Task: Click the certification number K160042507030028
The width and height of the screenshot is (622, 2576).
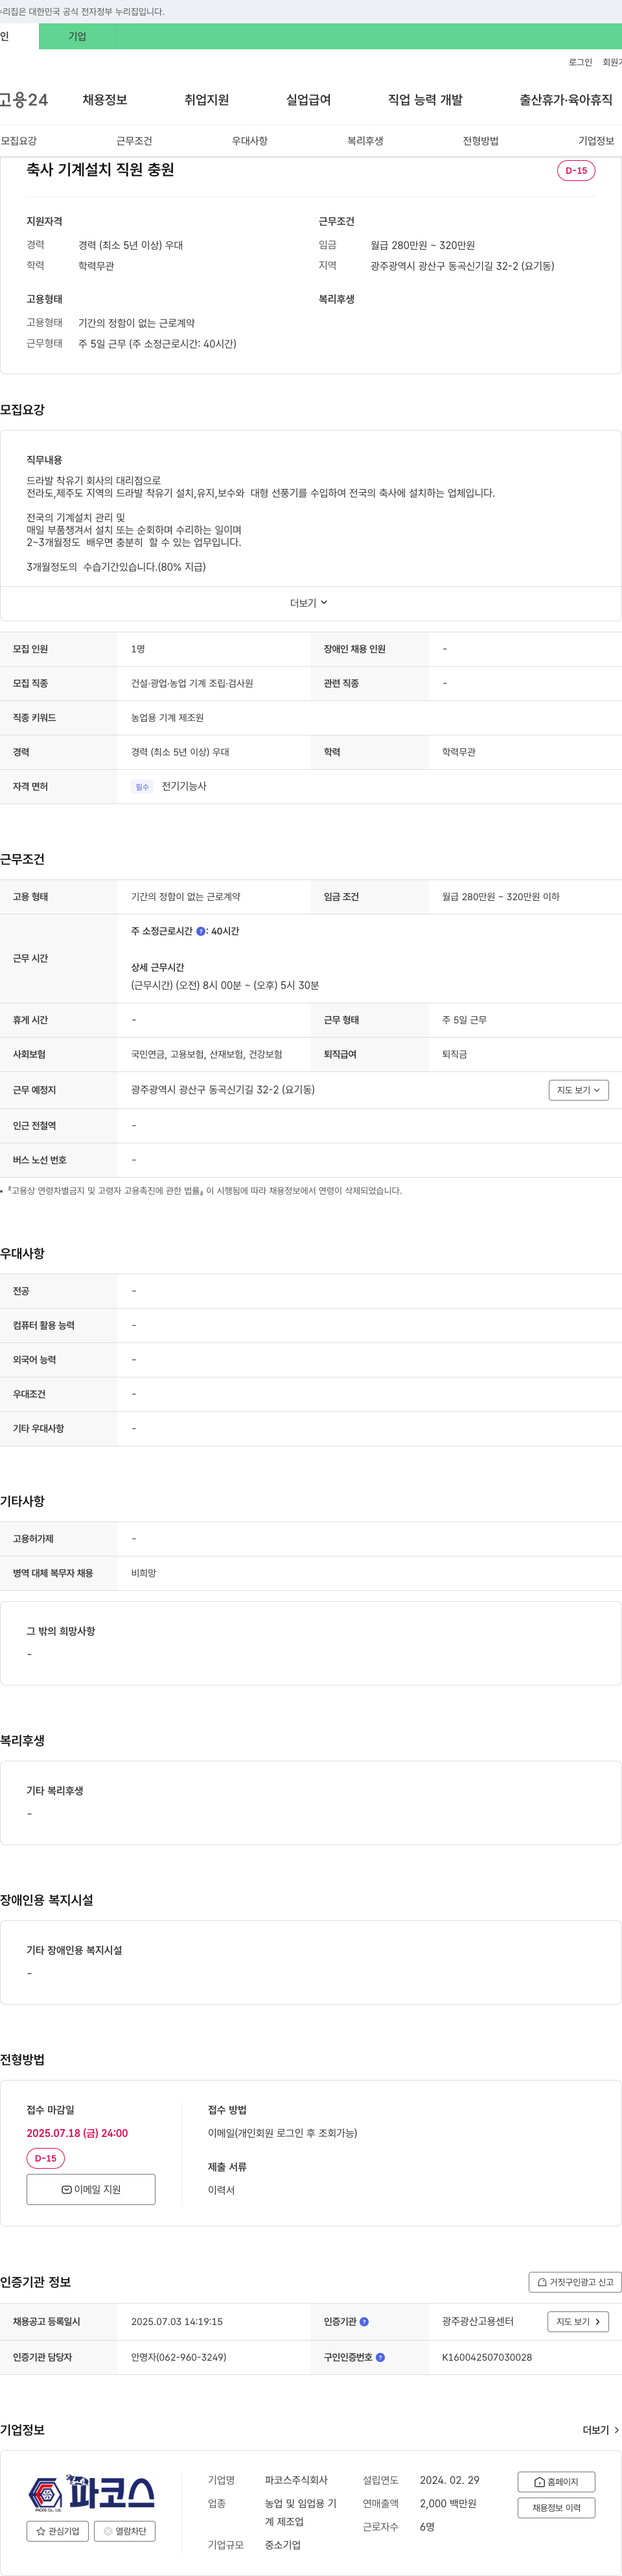Action: tap(487, 2357)
